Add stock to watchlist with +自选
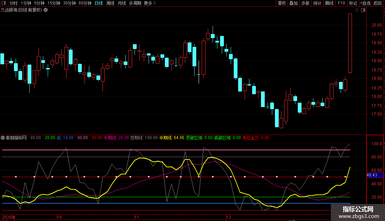385x221 pixels. [365, 3]
